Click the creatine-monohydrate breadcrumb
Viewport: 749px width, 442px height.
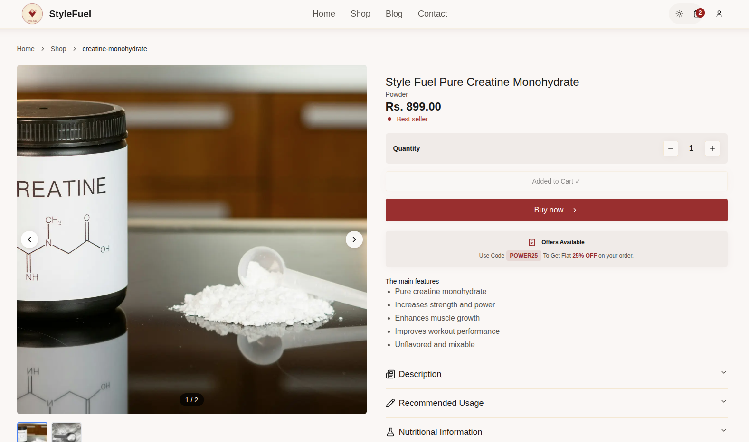114,49
